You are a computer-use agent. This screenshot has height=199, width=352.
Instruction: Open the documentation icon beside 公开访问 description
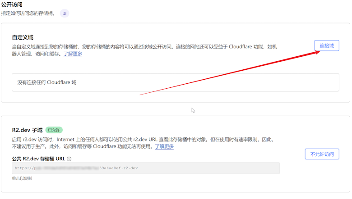pos(65,14)
